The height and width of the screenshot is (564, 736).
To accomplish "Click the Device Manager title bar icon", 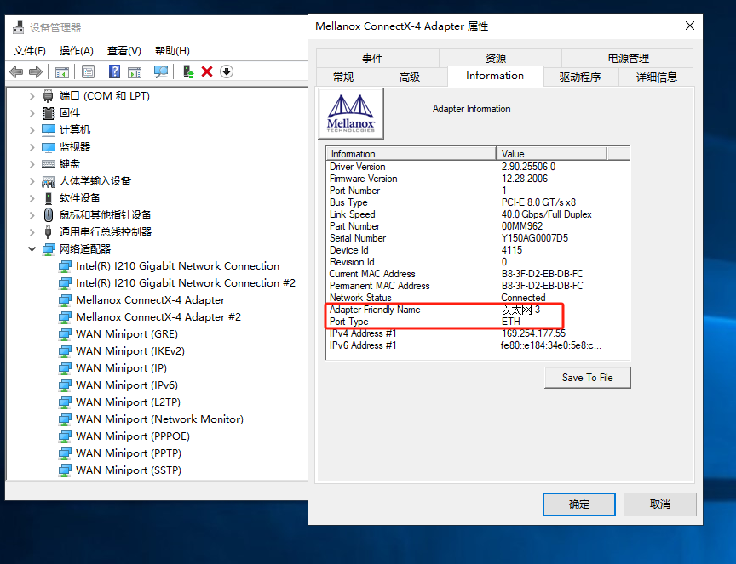I will [x=17, y=26].
